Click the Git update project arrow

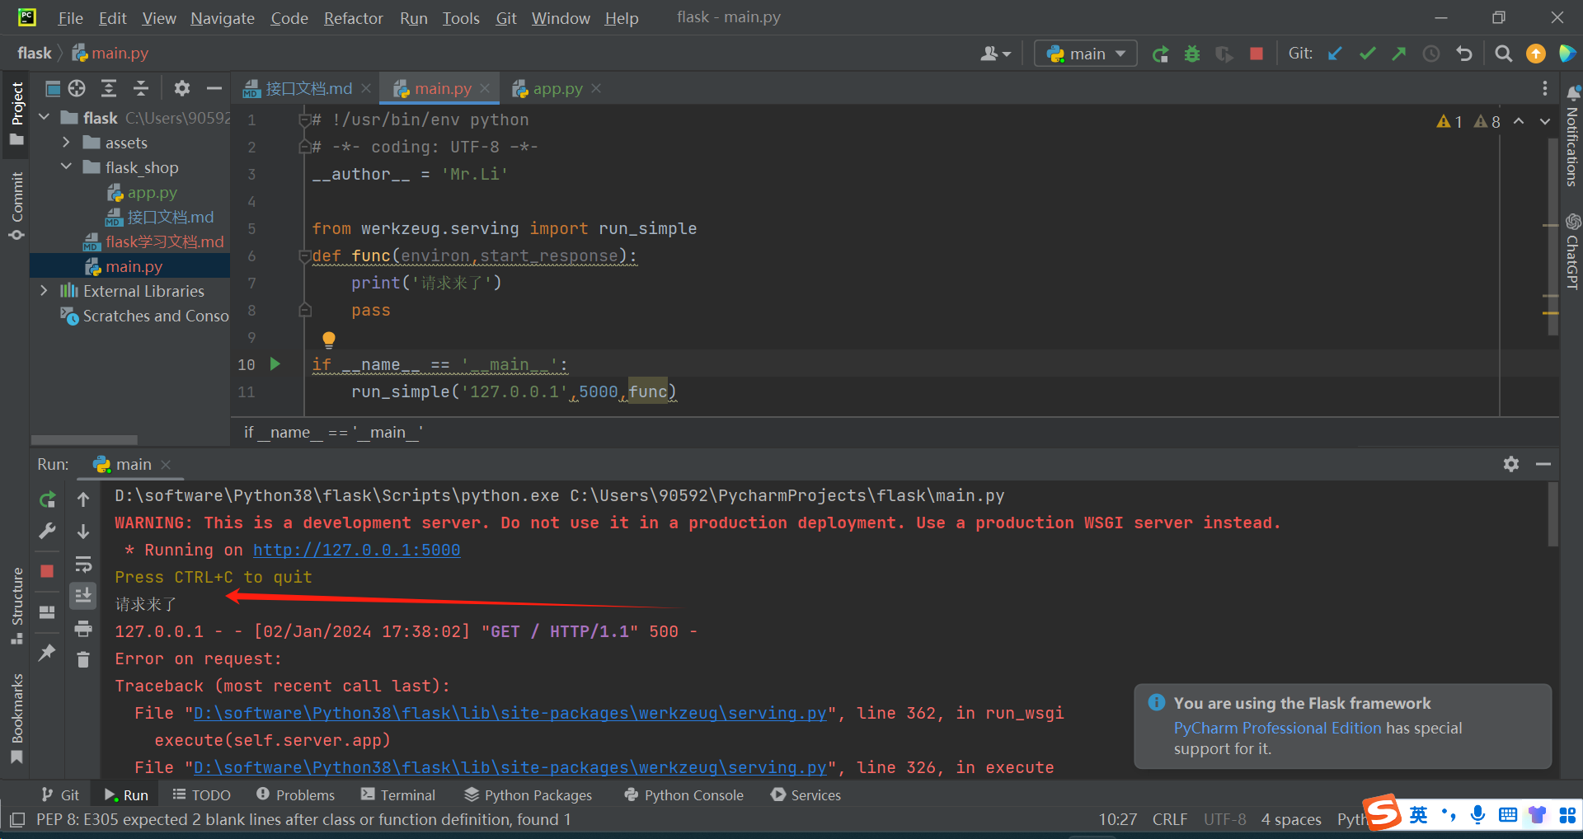1335,54
